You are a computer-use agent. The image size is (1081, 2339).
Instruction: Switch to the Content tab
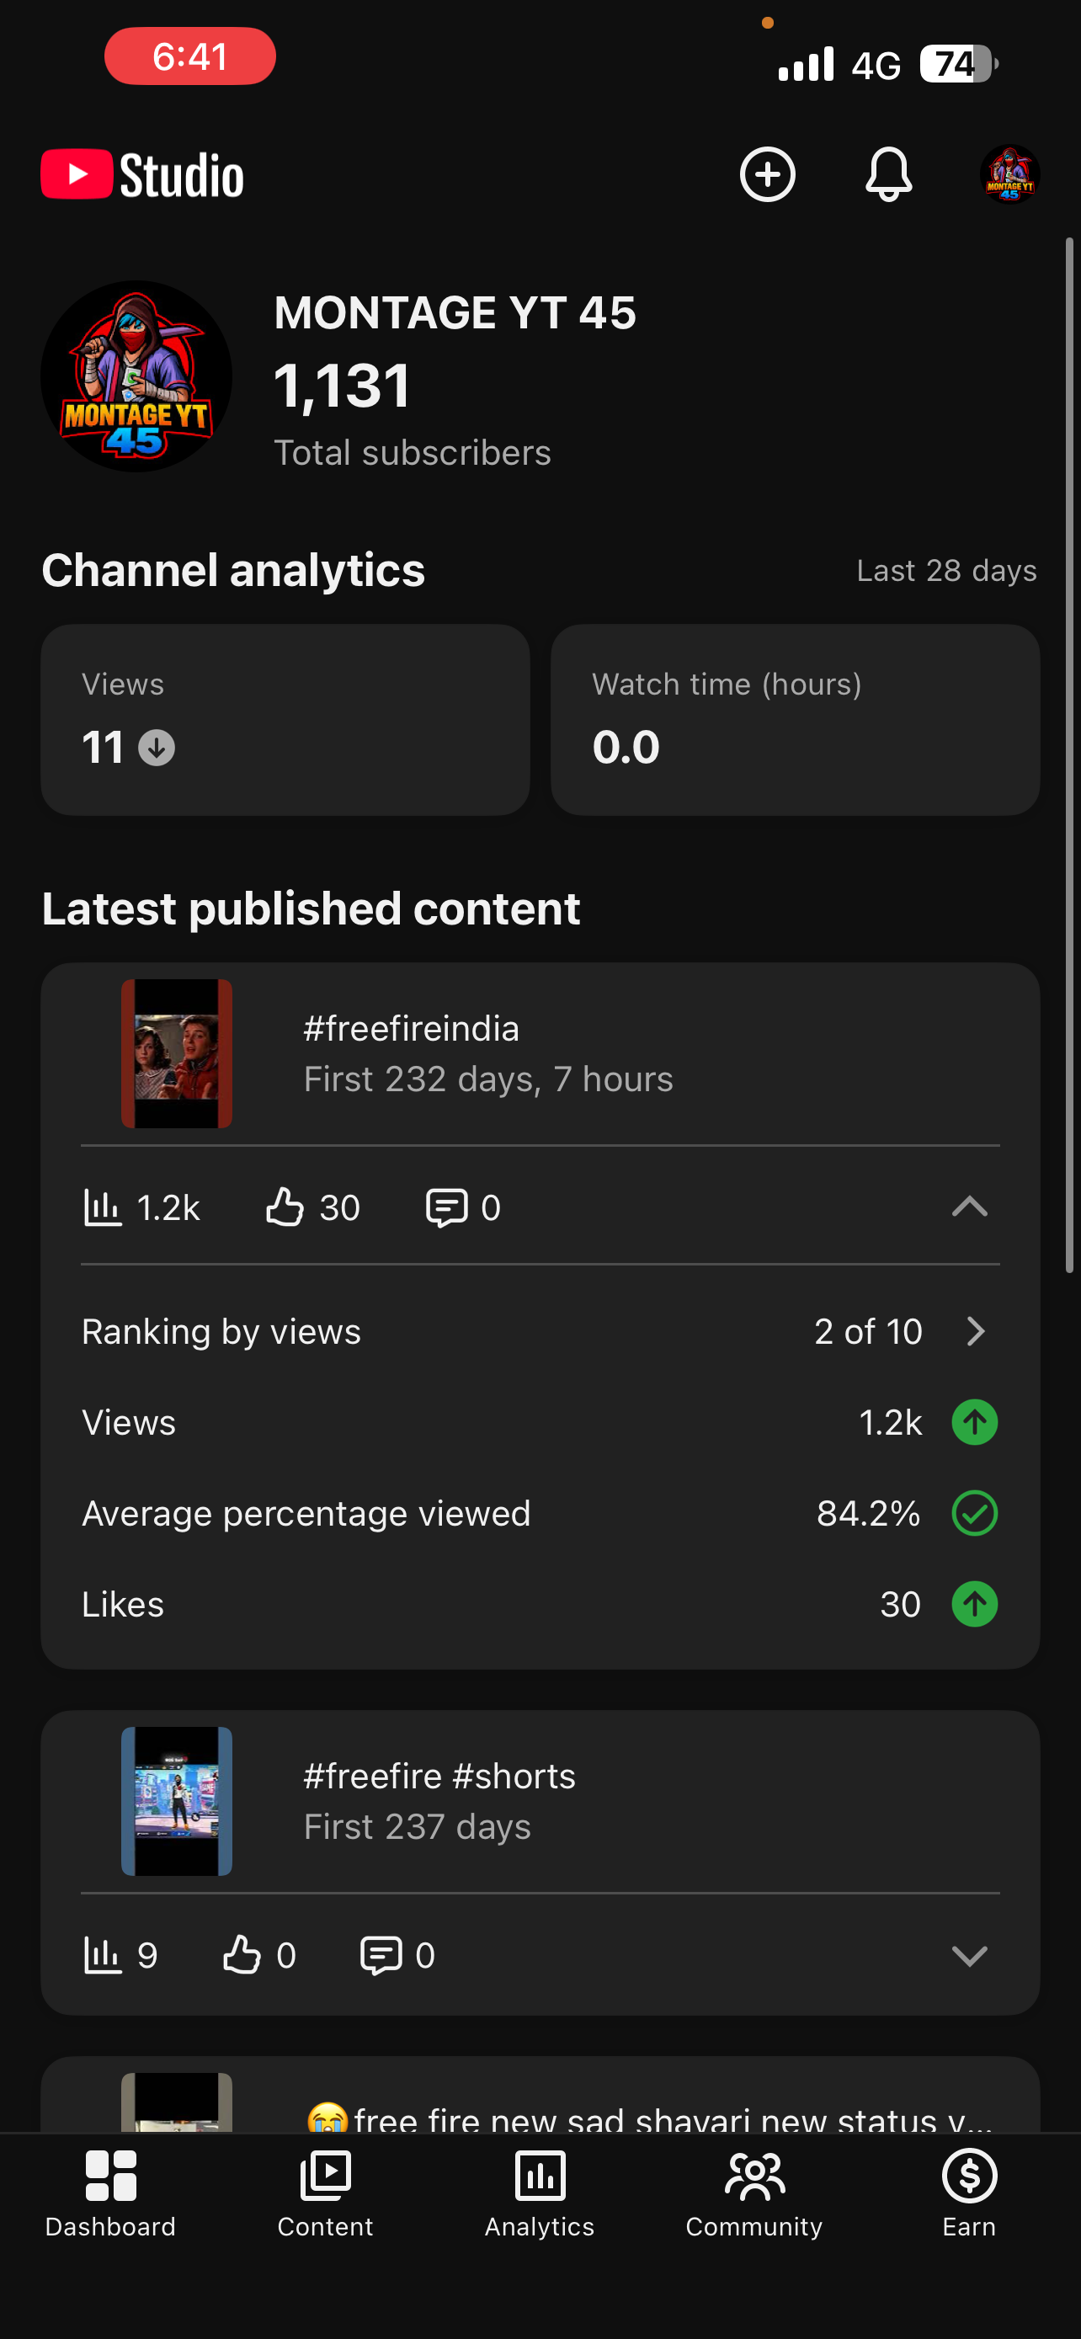325,2192
